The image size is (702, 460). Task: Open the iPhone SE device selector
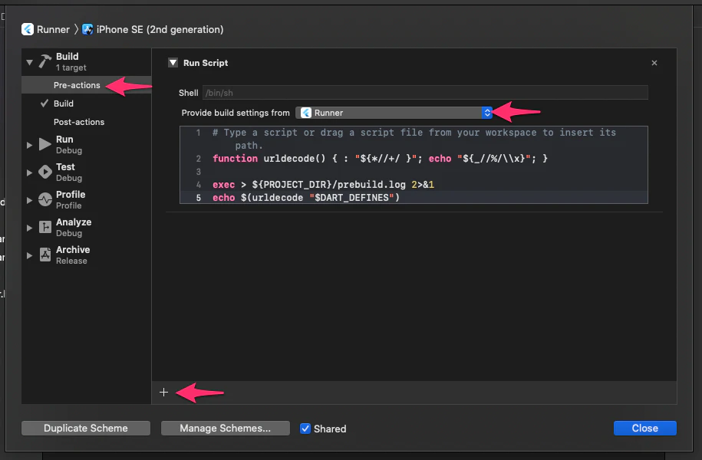pos(153,29)
